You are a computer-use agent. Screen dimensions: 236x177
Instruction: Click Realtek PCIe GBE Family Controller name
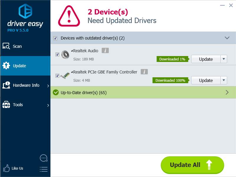(x=105, y=72)
